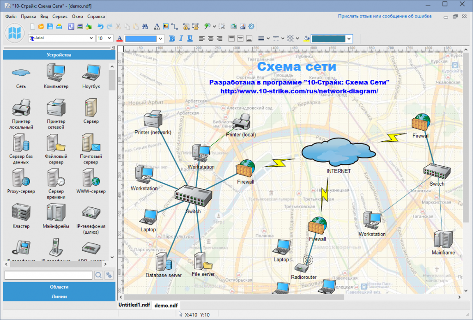The image size is (473, 320).
Task: Expand the Области panel section
Action: tap(59, 287)
